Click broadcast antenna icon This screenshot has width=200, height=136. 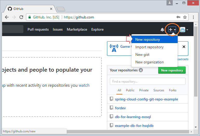point(114,48)
